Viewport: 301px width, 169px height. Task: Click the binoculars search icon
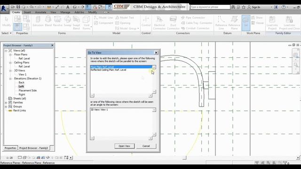(x=233, y=7)
